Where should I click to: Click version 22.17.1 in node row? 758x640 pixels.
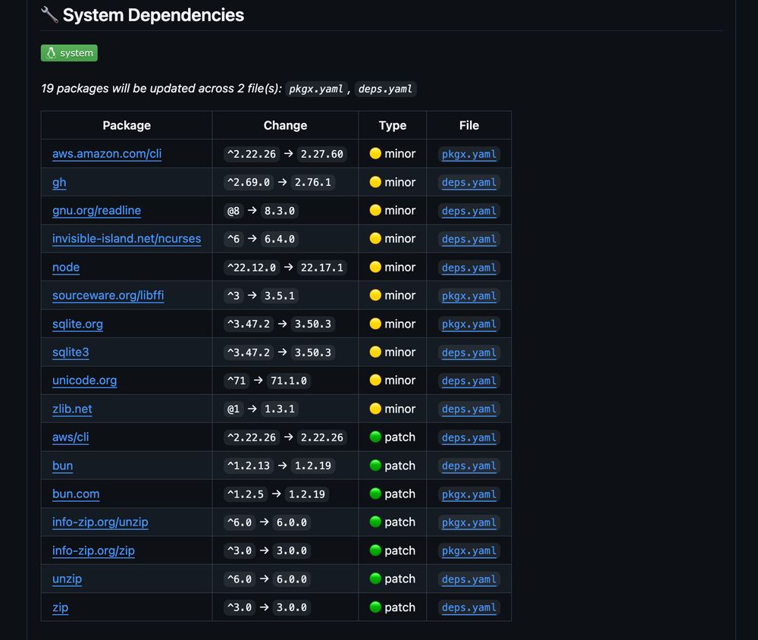click(x=322, y=268)
